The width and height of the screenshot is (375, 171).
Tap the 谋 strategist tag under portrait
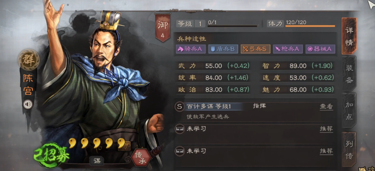click(97, 161)
